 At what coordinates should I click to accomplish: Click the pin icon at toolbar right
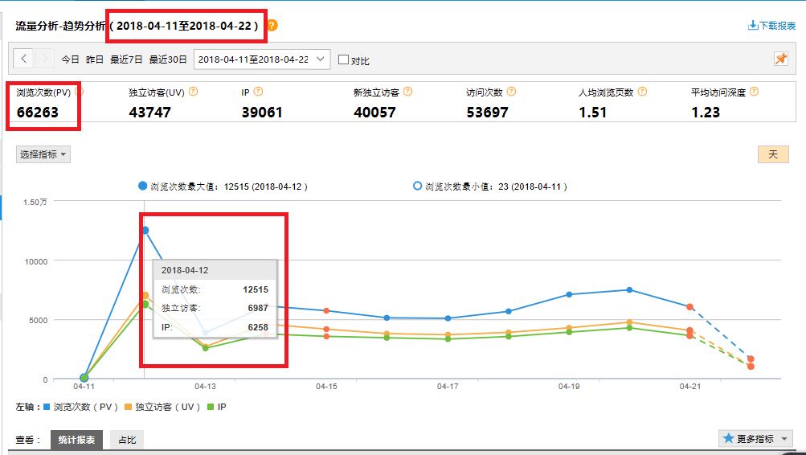(780, 59)
